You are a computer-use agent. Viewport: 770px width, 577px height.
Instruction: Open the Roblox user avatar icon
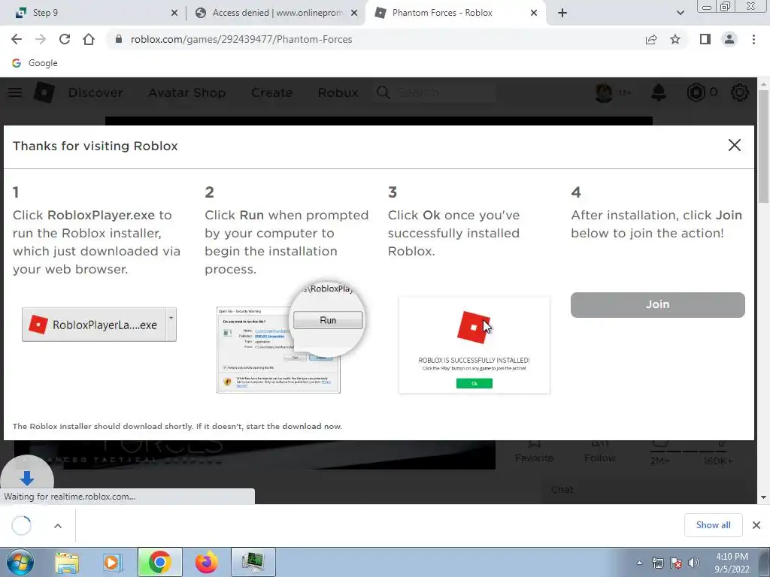click(604, 92)
